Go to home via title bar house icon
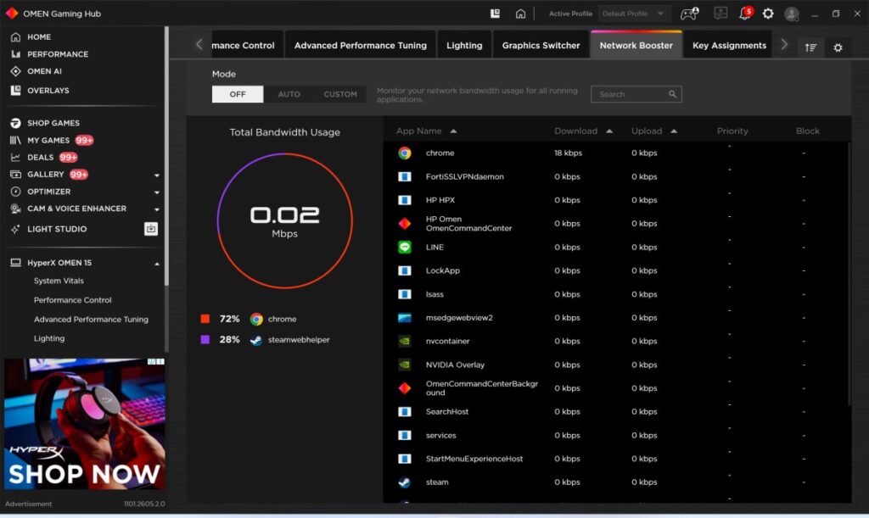Viewport: 869px width, 518px height. (520, 14)
